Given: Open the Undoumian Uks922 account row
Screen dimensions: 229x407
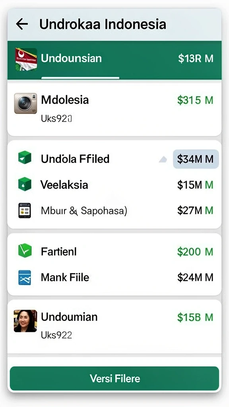Looking at the screenshot, I should click(x=114, y=327).
